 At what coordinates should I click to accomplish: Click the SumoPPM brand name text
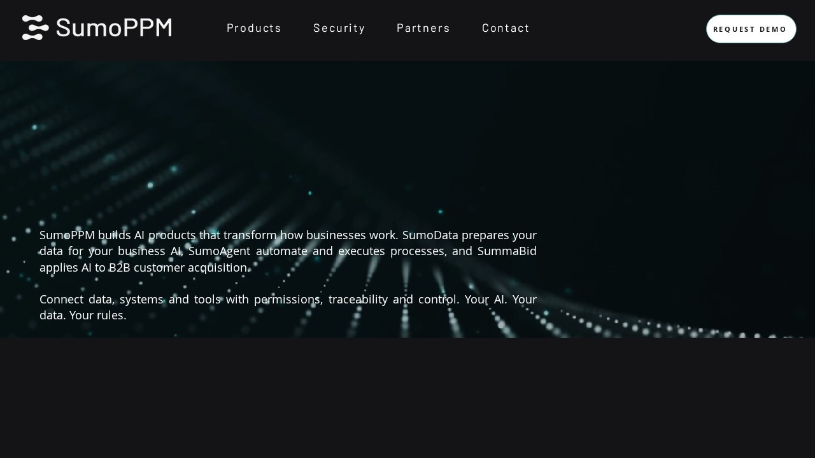click(x=114, y=28)
